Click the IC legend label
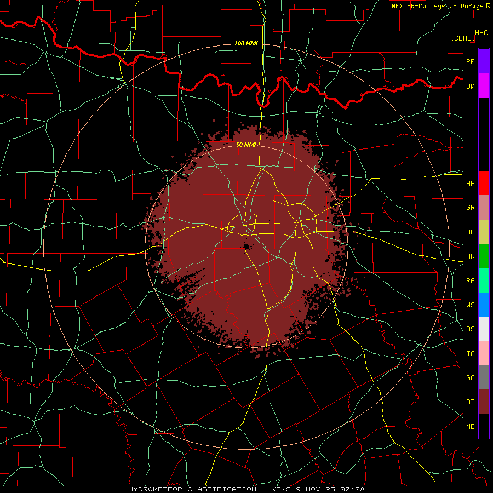 point(470,354)
